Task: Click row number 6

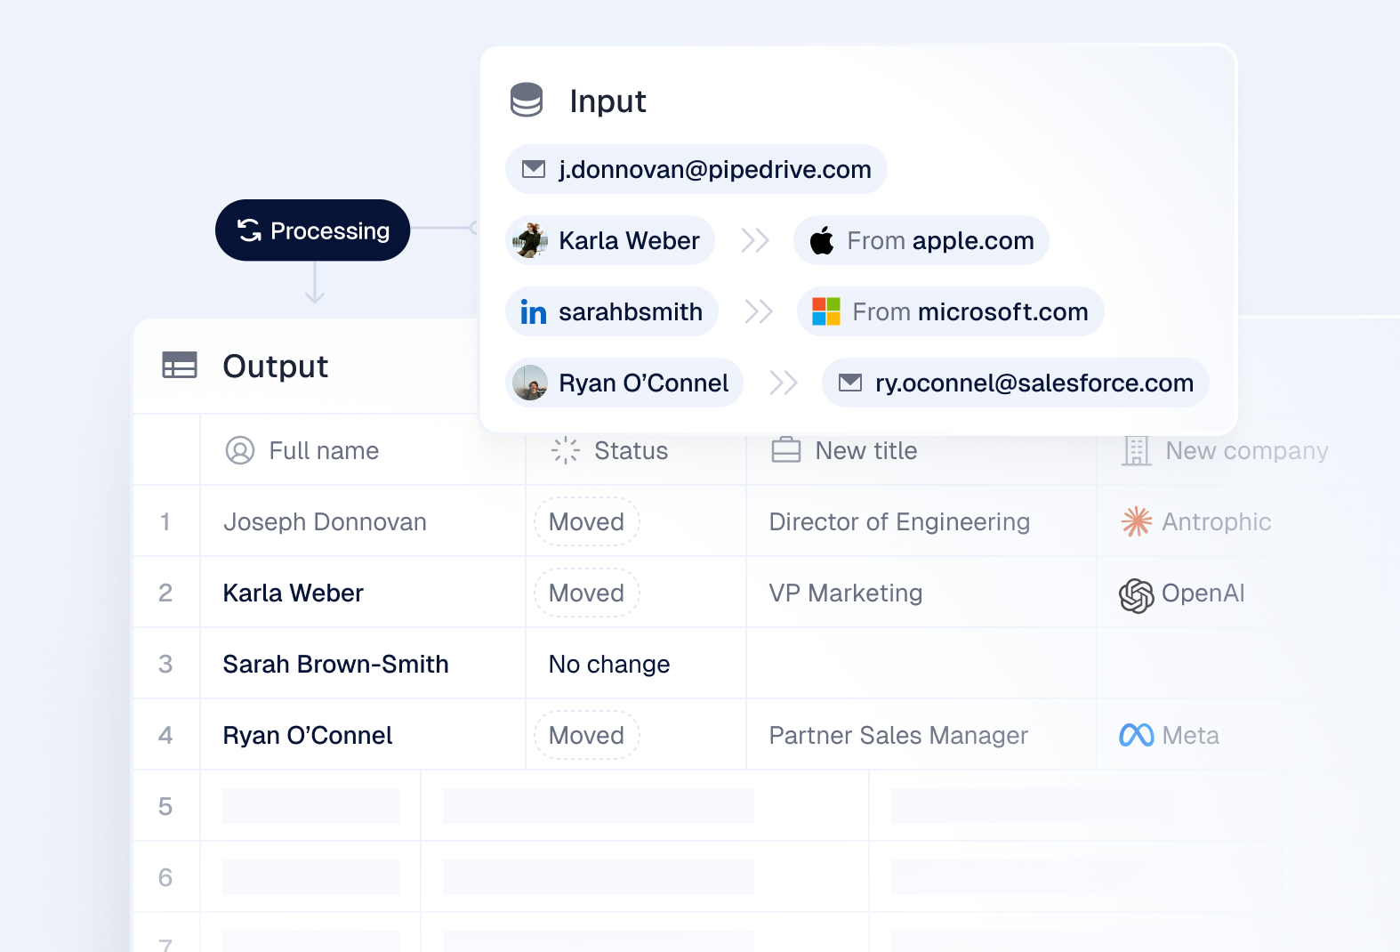Action: 165,877
